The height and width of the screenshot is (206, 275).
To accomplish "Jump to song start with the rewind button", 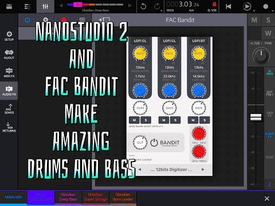I will (228, 6).
